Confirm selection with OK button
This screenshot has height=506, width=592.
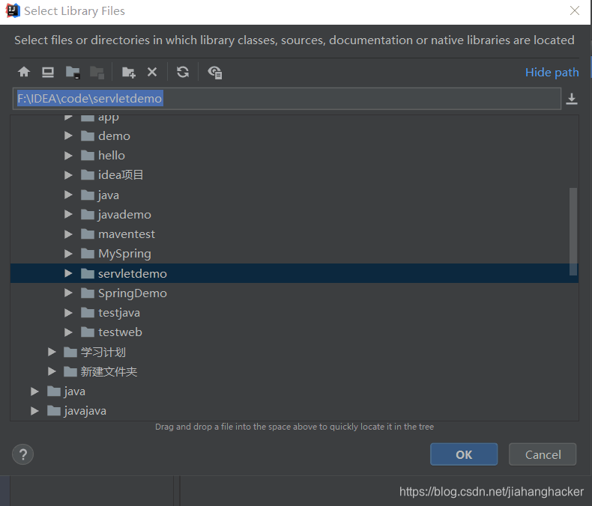click(x=464, y=454)
